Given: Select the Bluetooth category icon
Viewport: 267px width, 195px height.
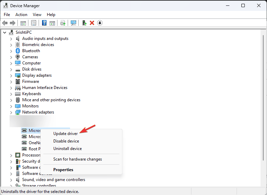Looking at the screenshot, I should point(18,51).
